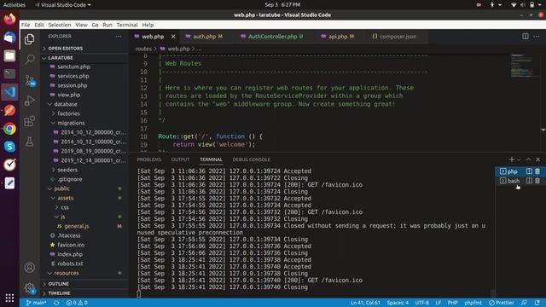Select the php terminal instance

(x=511, y=171)
